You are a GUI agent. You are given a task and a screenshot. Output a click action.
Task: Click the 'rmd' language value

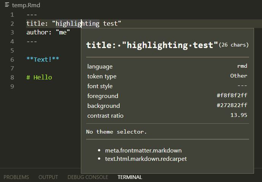pyautogui.click(x=242, y=66)
